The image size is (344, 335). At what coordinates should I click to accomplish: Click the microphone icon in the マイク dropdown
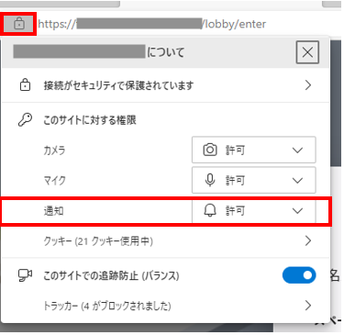coord(210,180)
